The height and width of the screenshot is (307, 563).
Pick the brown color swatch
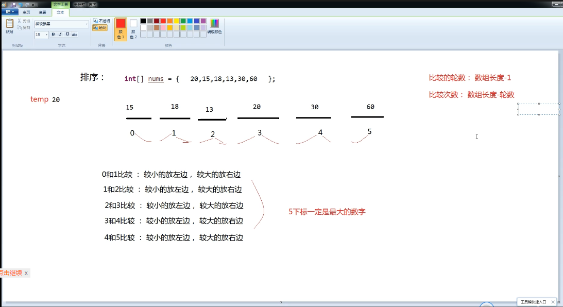pyautogui.click(x=157, y=28)
